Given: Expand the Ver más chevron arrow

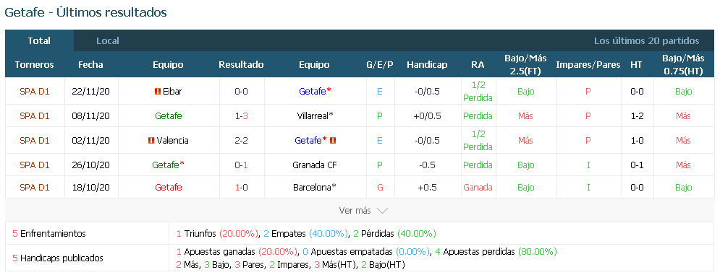Looking at the screenshot, I should point(382,211).
